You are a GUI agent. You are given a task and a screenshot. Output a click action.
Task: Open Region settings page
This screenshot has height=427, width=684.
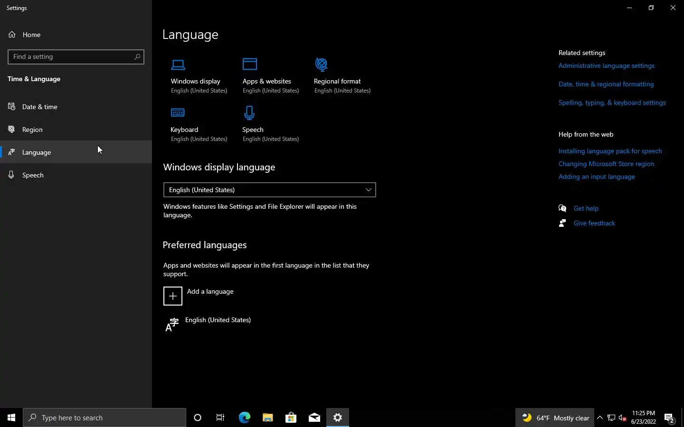[x=76, y=130]
